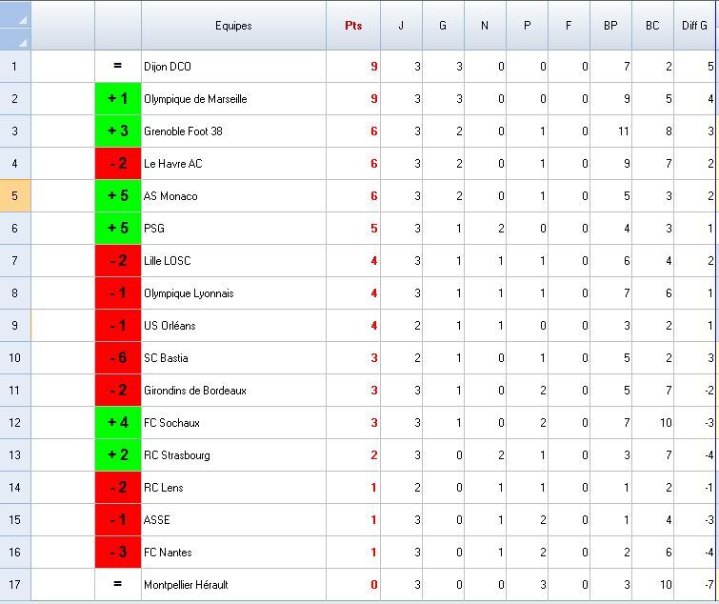Click the BC column header
719x604 pixels.
point(652,26)
